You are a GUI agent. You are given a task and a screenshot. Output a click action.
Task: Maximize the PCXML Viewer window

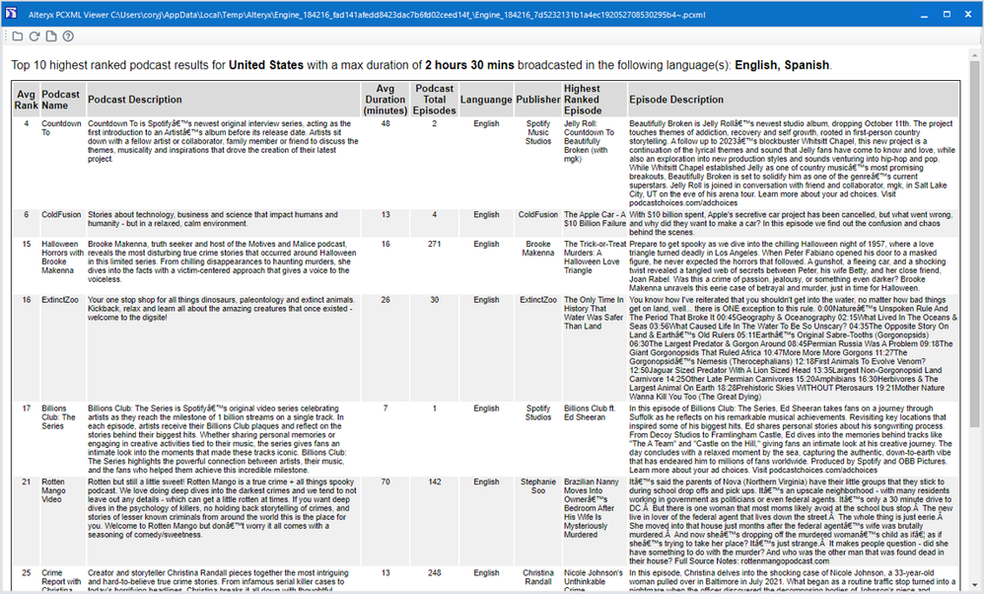947,15
